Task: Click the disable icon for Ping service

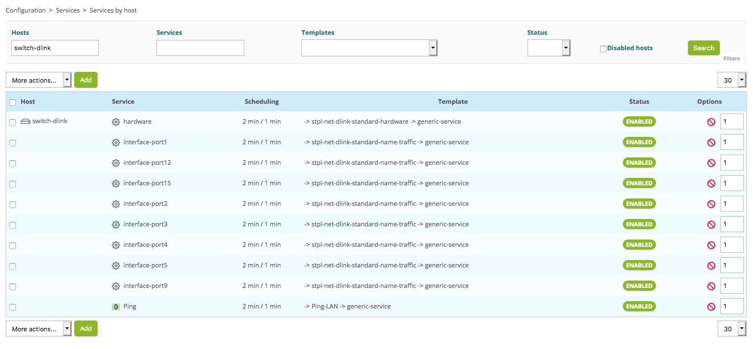Action: click(711, 307)
